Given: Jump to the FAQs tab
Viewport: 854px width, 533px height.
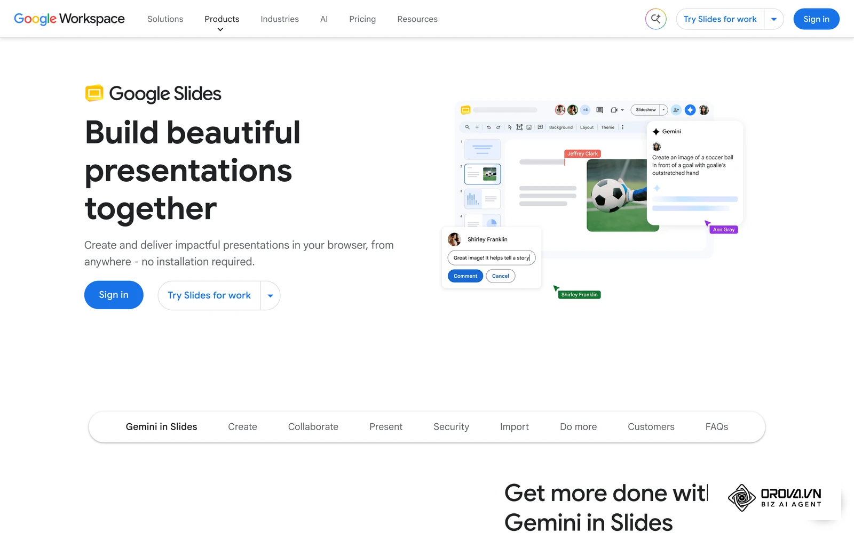Looking at the screenshot, I should pos(716,427).
